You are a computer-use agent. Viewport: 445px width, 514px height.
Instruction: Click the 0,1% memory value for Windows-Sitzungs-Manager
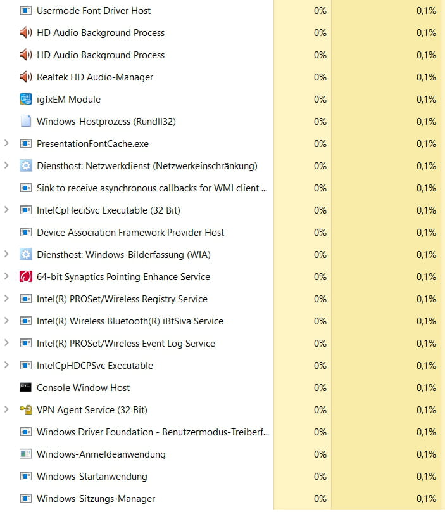[x=426, y=499]
